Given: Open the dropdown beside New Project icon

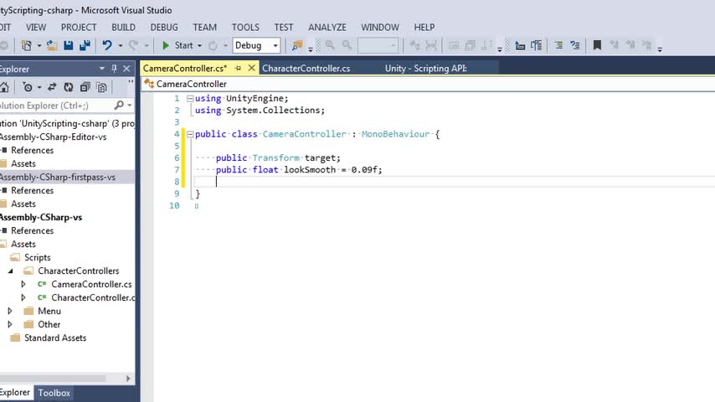Looking at the screenshot, I should point(39,45).
